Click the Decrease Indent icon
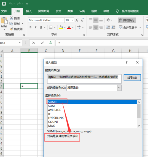This screenshot has width=148, height=157. [x=108, y=27]
